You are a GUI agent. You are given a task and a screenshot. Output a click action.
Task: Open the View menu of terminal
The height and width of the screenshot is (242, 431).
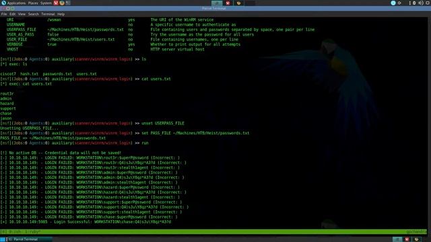[22, 14]
